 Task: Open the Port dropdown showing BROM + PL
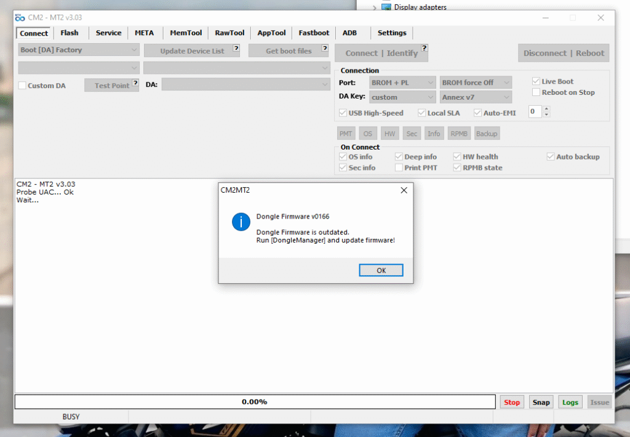402,82
